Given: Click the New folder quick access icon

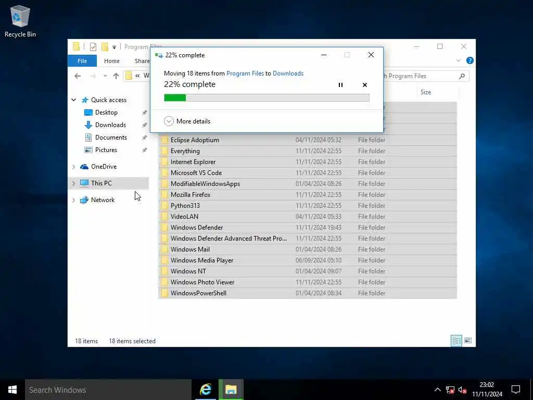Looking at the screenshot, I should (x=105, y=46).
